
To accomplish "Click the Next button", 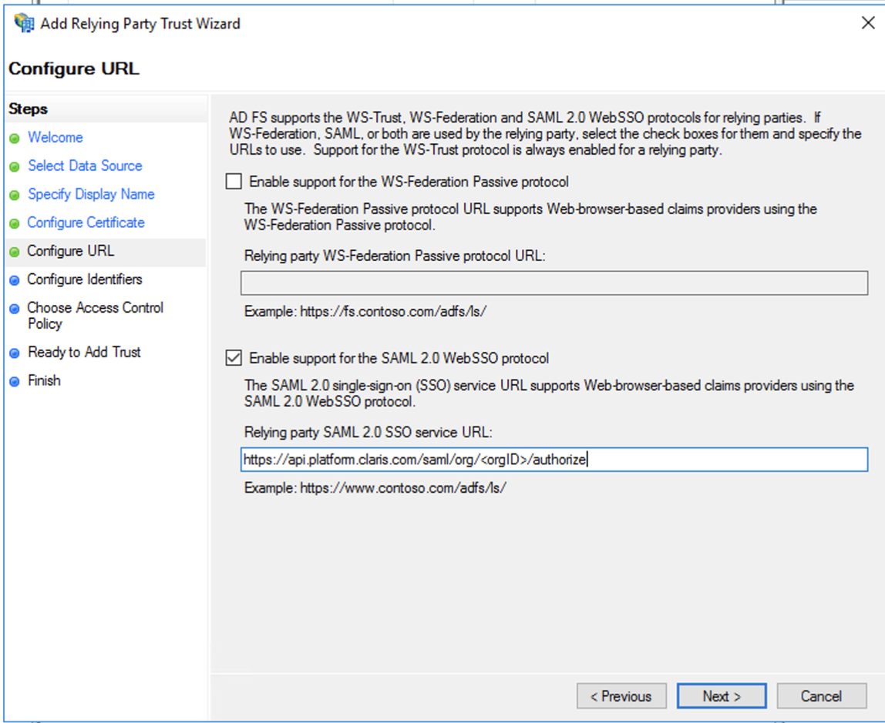I will [x=721, y=696].
